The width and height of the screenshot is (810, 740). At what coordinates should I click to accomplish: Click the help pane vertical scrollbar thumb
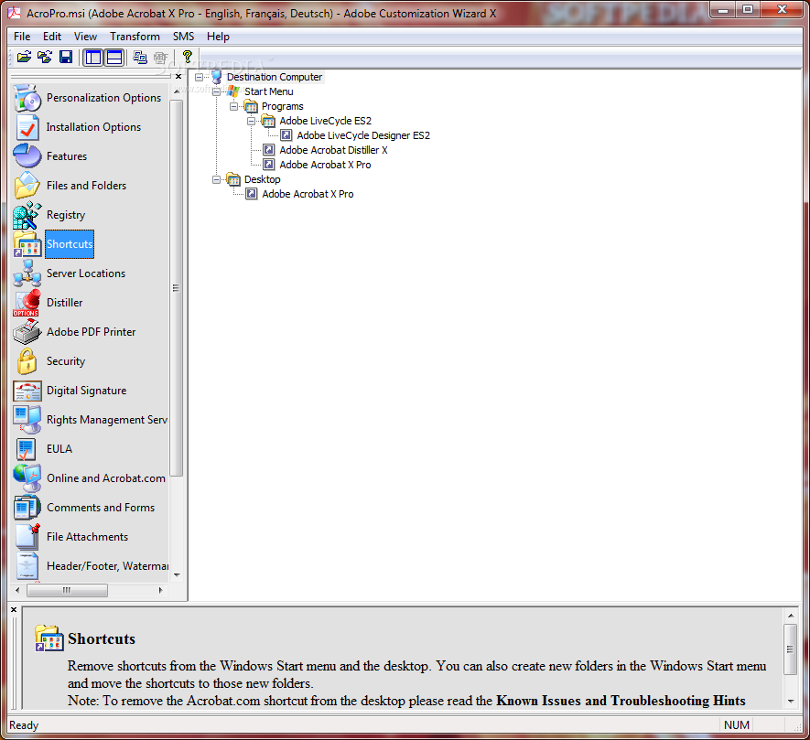pos(791,649)
